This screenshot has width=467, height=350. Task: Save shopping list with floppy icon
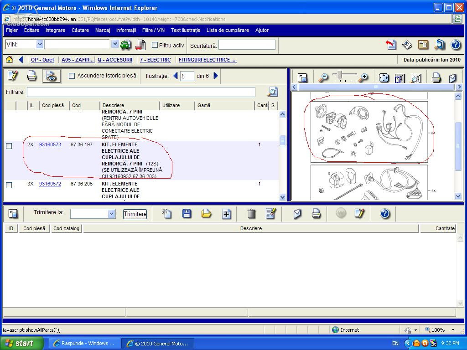coord(187,213)
